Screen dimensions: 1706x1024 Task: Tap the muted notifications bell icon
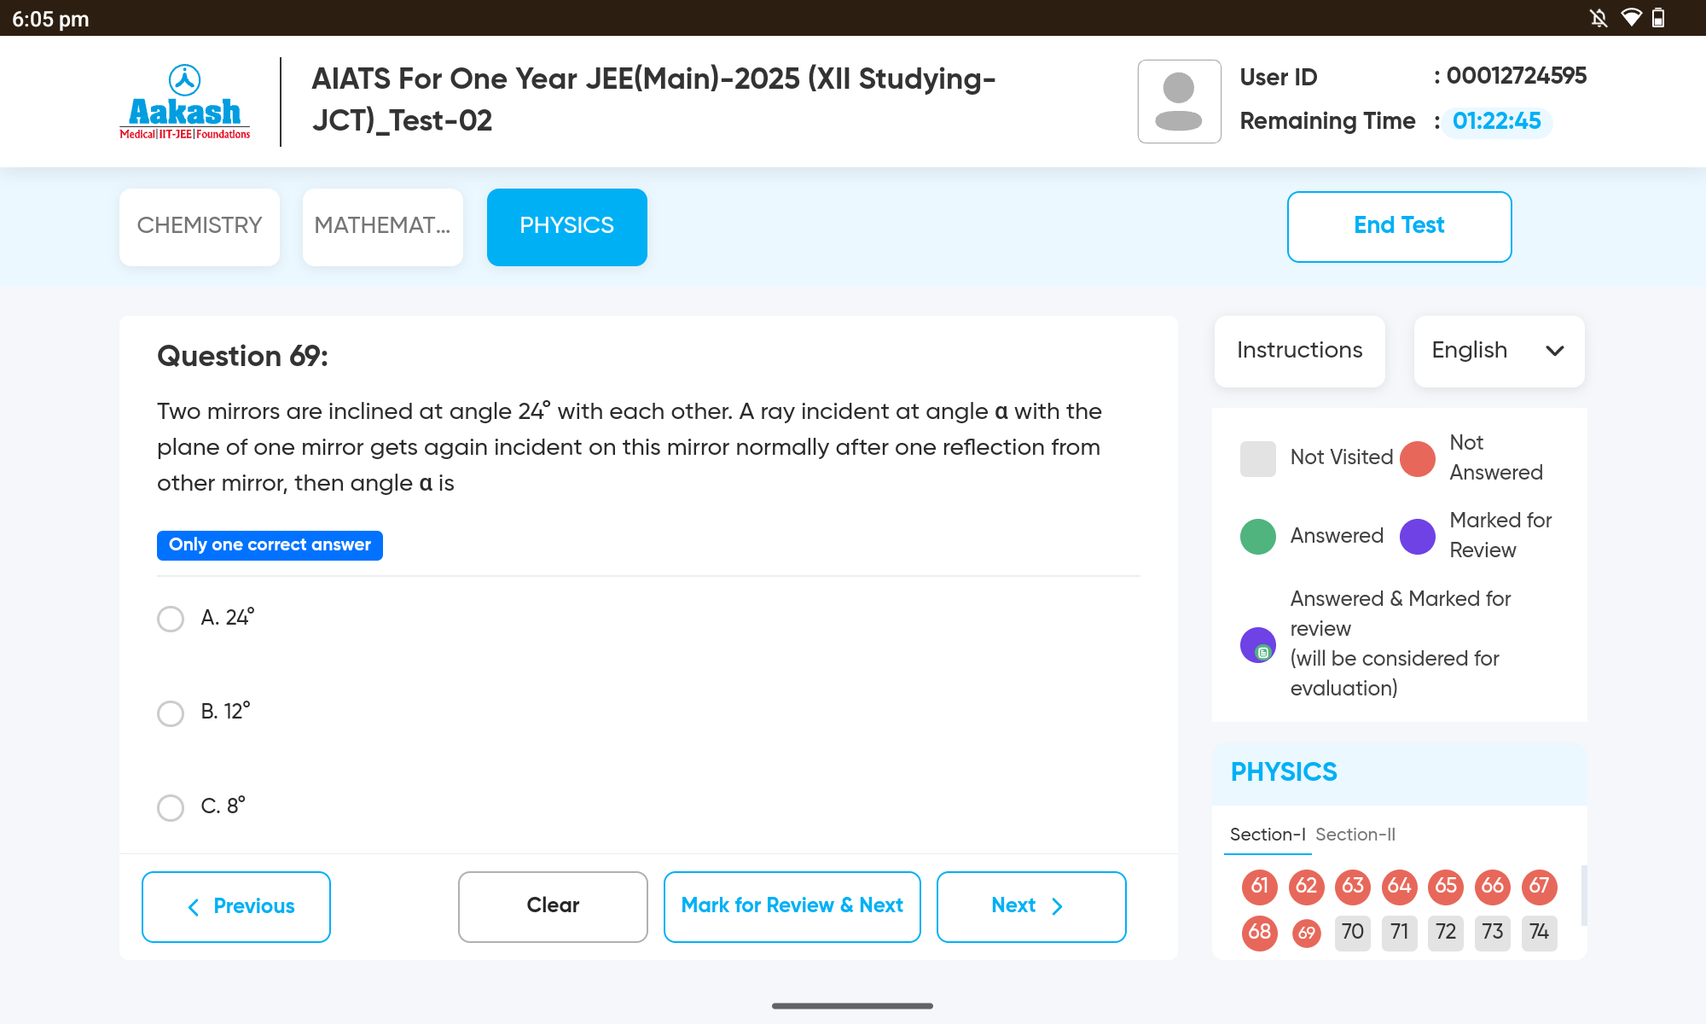click(x=1599, y=18)
